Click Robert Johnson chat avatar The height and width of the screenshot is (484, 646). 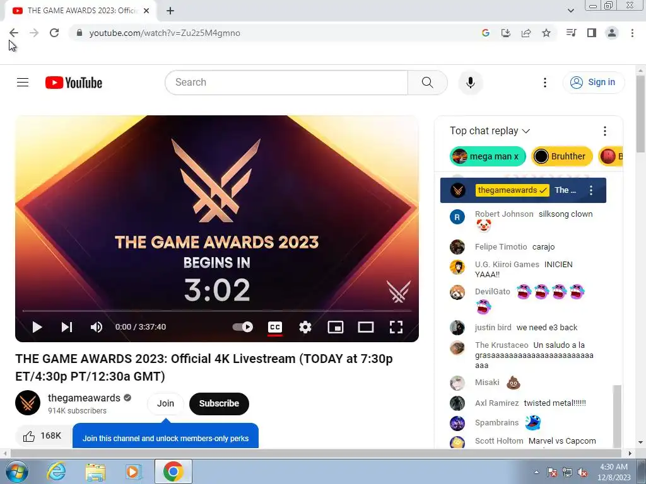[x=457, y=217]
